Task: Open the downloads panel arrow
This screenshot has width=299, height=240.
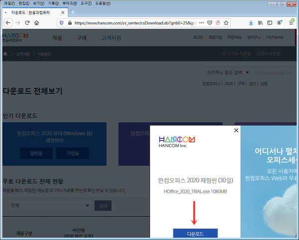Action: point(251,23)
